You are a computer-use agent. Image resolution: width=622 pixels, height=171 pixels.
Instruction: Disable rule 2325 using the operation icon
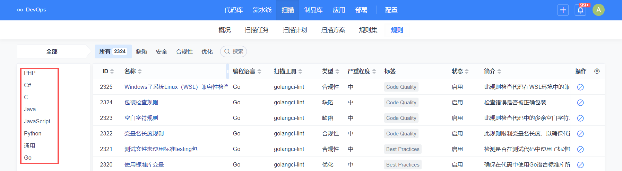580,87
